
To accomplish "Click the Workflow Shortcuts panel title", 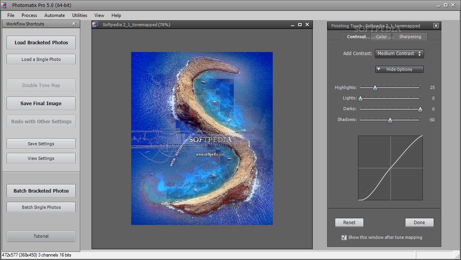I will click(25, 24).
